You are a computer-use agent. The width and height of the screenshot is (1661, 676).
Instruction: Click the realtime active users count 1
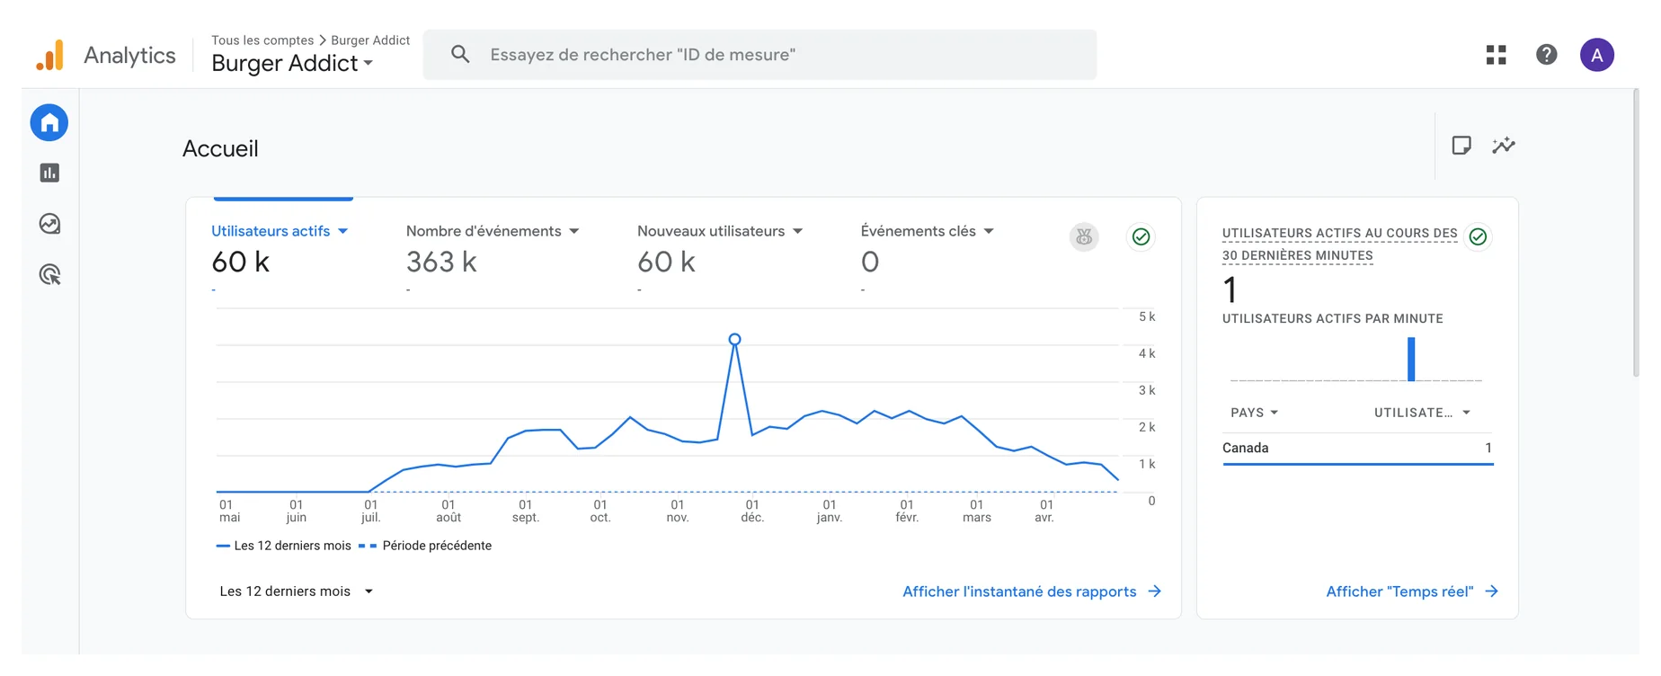(x=1230, y=290)
